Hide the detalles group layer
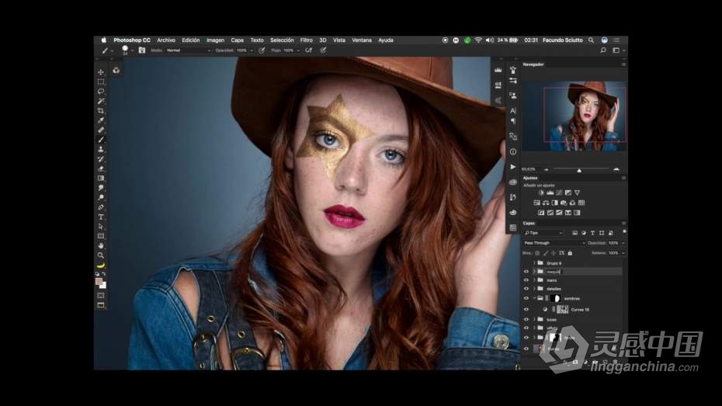Image resolution: width=722 pixels, height=406 pixels. coord(526,289)
